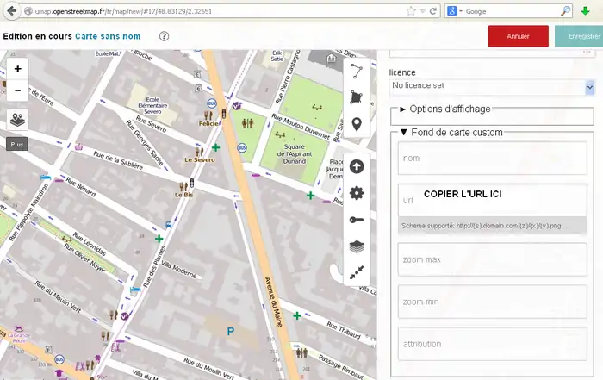
Task: Select the draw marker tool
Action: [357, 126]
